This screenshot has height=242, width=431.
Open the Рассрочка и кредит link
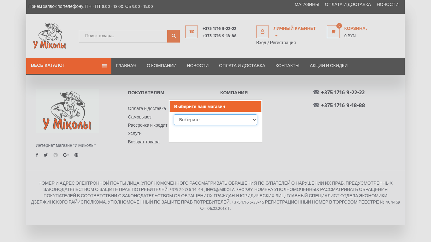pos(148,125)
